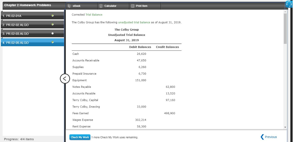Click Terry Colby, Capital credit 97,160
Viewport: 293px width, 142px height.
(x=171, y=100)
